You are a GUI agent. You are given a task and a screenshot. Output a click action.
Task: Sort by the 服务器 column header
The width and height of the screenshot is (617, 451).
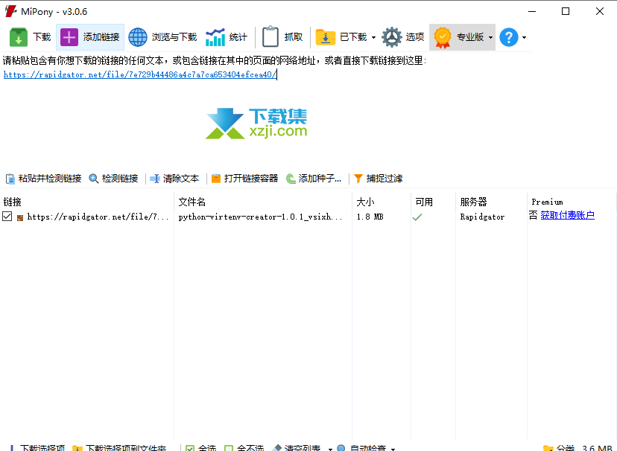click(473, 202)
